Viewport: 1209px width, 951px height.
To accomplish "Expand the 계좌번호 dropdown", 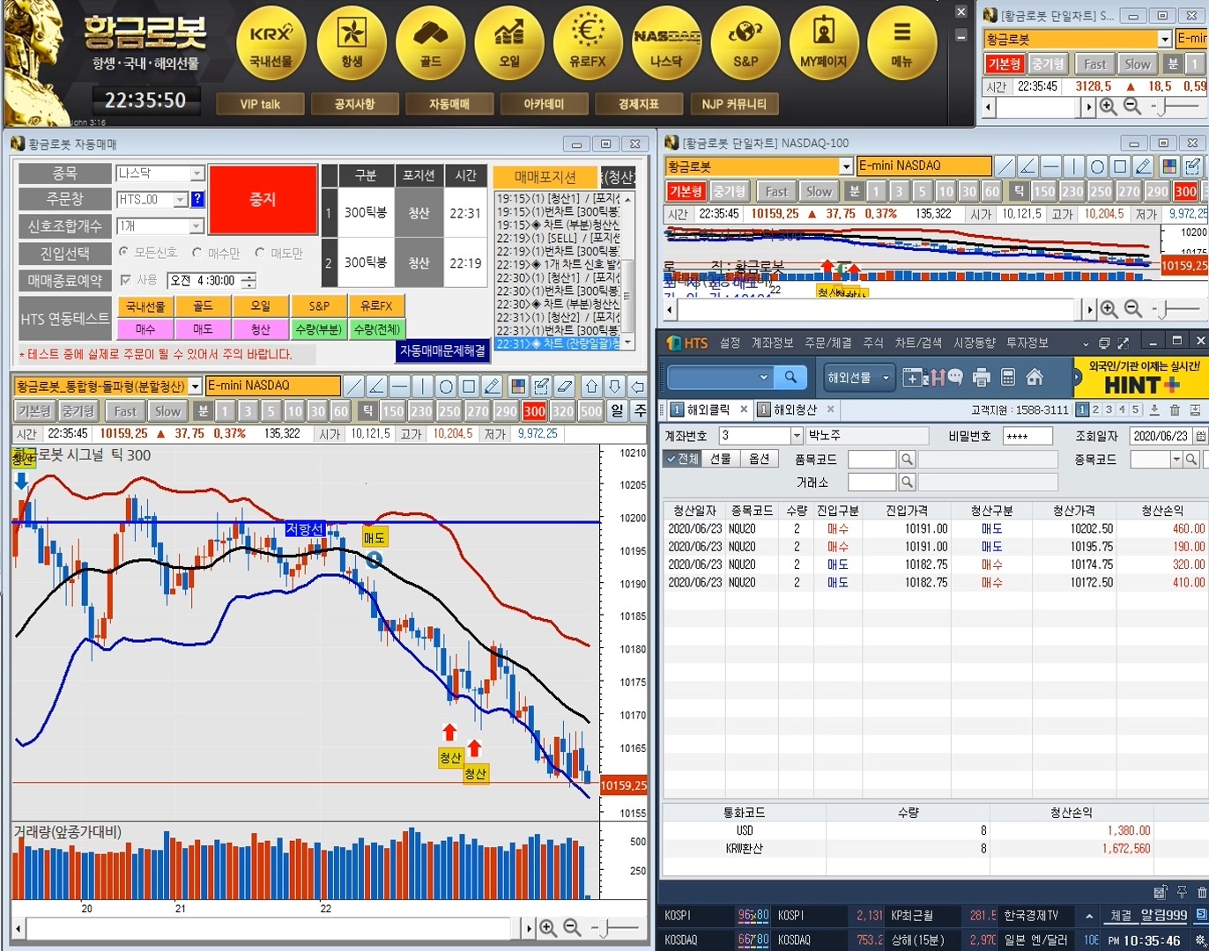I will pyautogui.click(x=797, y=436).
